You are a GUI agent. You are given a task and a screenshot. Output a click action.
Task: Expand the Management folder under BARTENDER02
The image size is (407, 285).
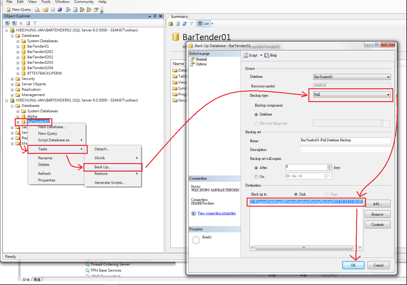(12, 95)
